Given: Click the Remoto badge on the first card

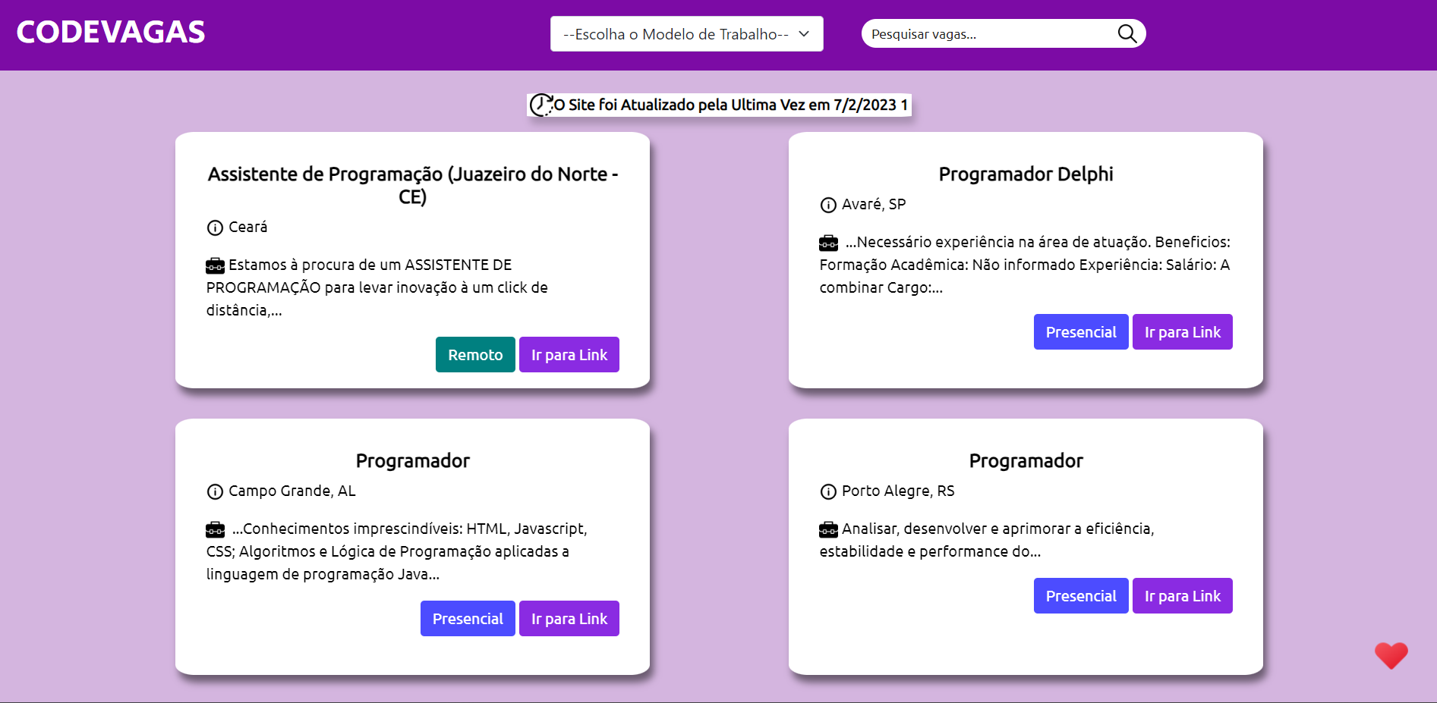Looking at the screenshot, I should (475, 354).
